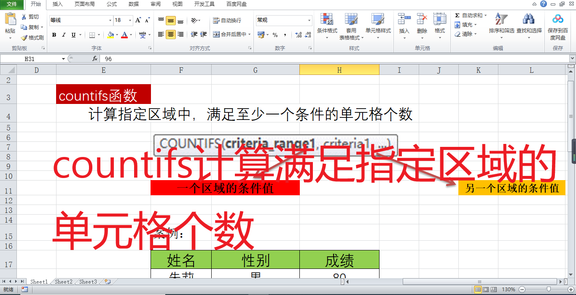The width and height of the screenshot is (576, 295).
Task: Apply Italic formatting
Action: coord(64,35)
